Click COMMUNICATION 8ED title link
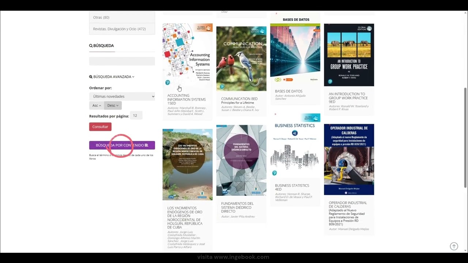 [x=239, y=99]
